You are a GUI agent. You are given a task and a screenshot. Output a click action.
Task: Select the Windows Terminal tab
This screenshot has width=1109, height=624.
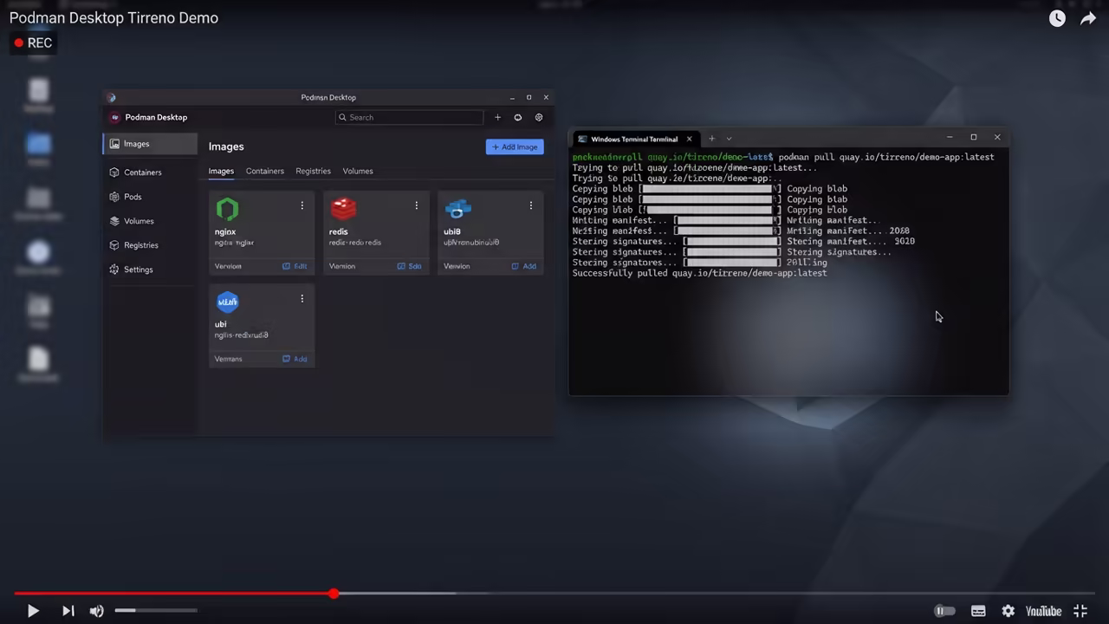pos(634,139)
